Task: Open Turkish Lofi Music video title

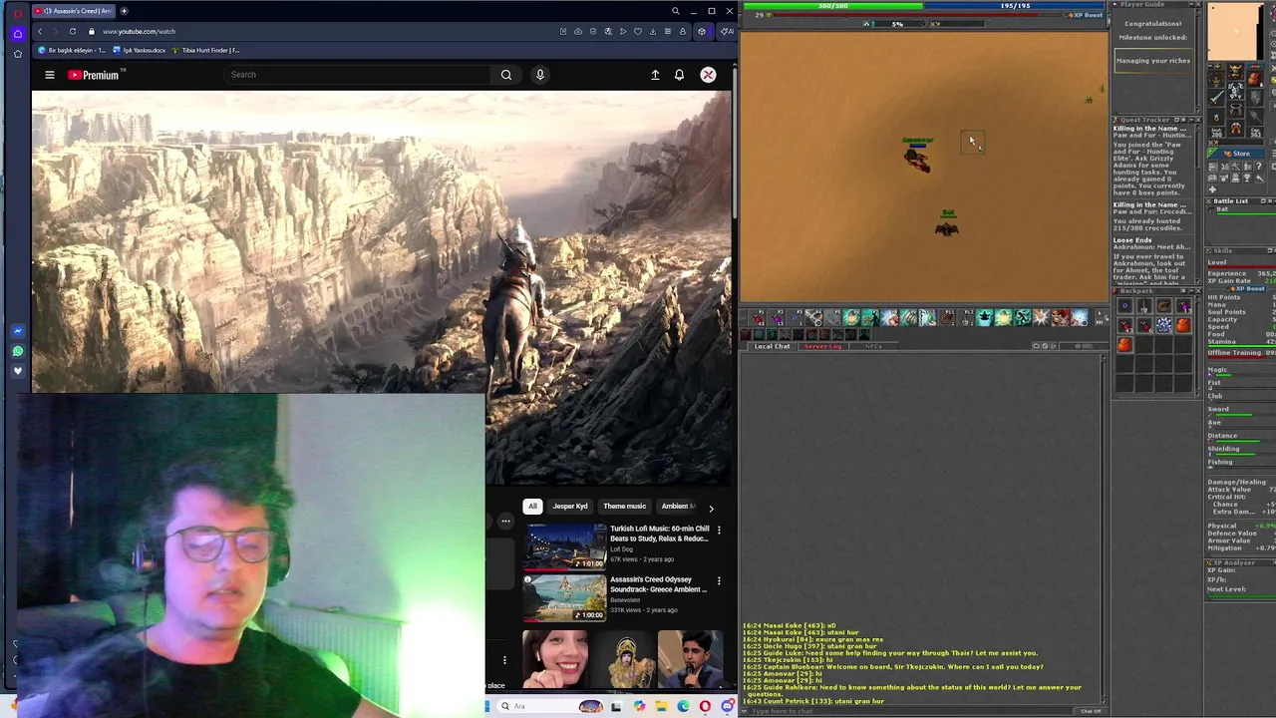Action: [x=660, y=534]
